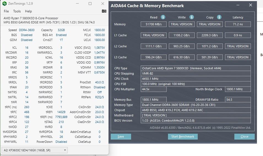Click the Capacity value 32GB

pyautogui.click(x=61, y=30)
